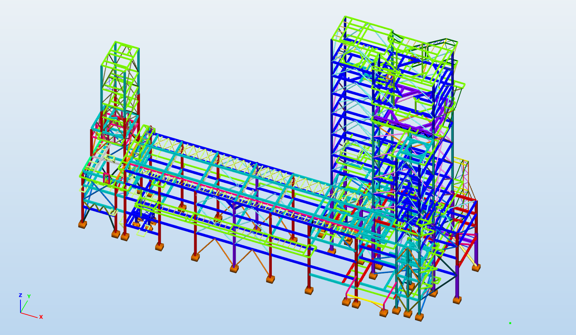
Task: Click the red X axis label
Action: point(41,317)
